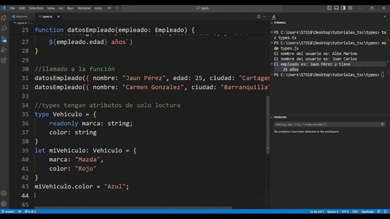The width and height of the screenshot is (390, 219).
Task: Click the "Mazda" string on line 40
Action: point(87,159)
